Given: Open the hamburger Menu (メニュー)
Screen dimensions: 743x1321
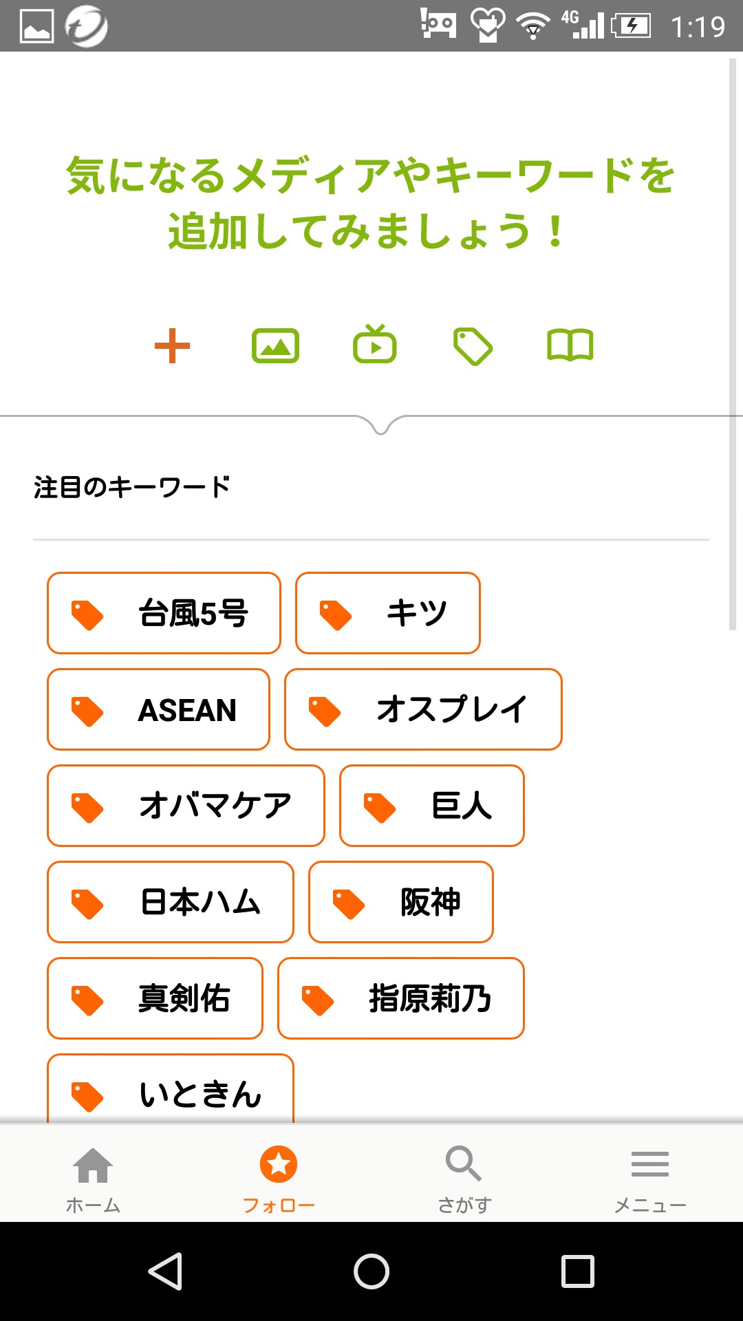Looking at the screenshot, I should click(x=650, y=1178).
